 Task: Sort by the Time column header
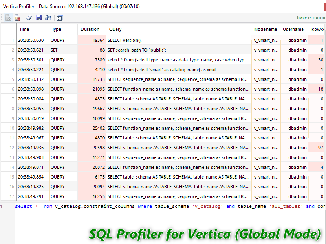click(x=33, y=29)
